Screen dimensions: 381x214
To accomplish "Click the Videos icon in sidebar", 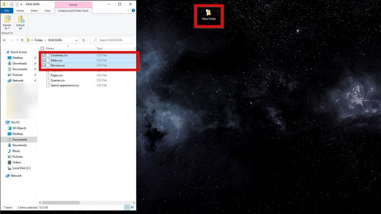I will coord(9,162).
